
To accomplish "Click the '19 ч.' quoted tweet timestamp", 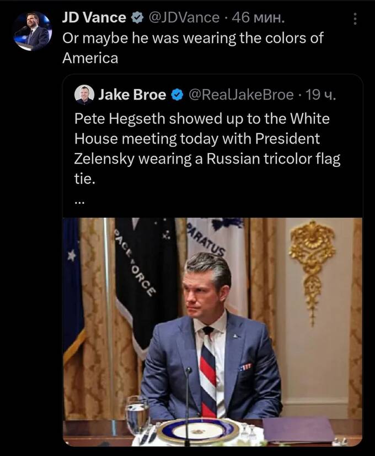I will tap(321, 95).
